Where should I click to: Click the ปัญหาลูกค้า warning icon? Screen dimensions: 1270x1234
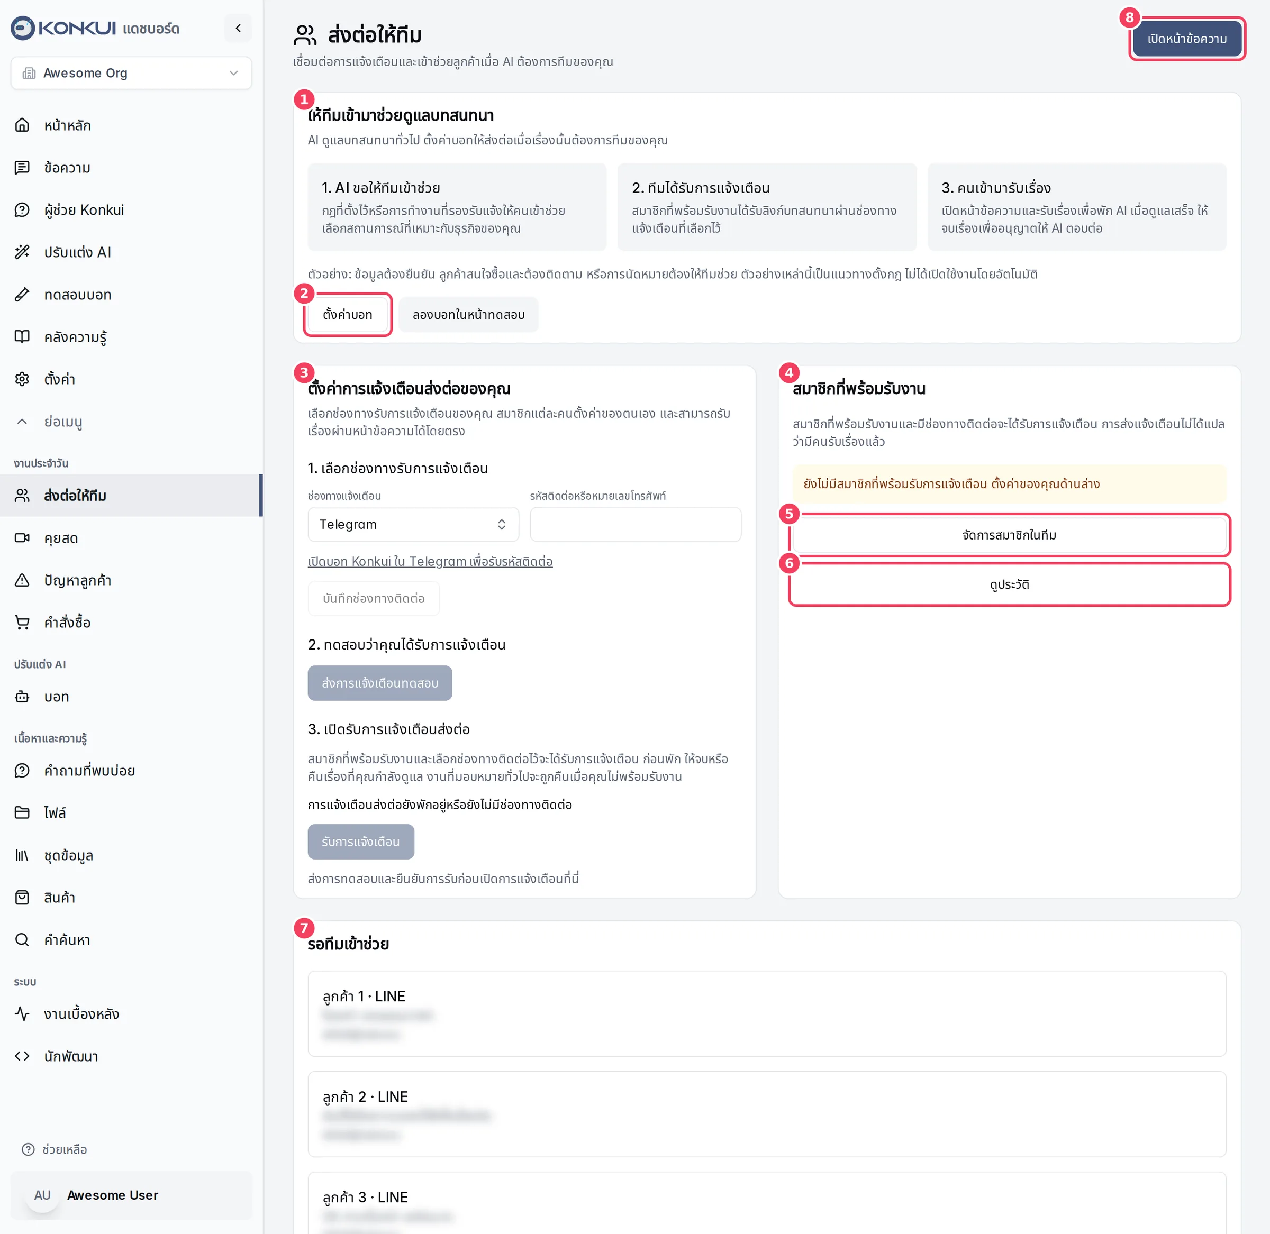(x=22, y=580)
